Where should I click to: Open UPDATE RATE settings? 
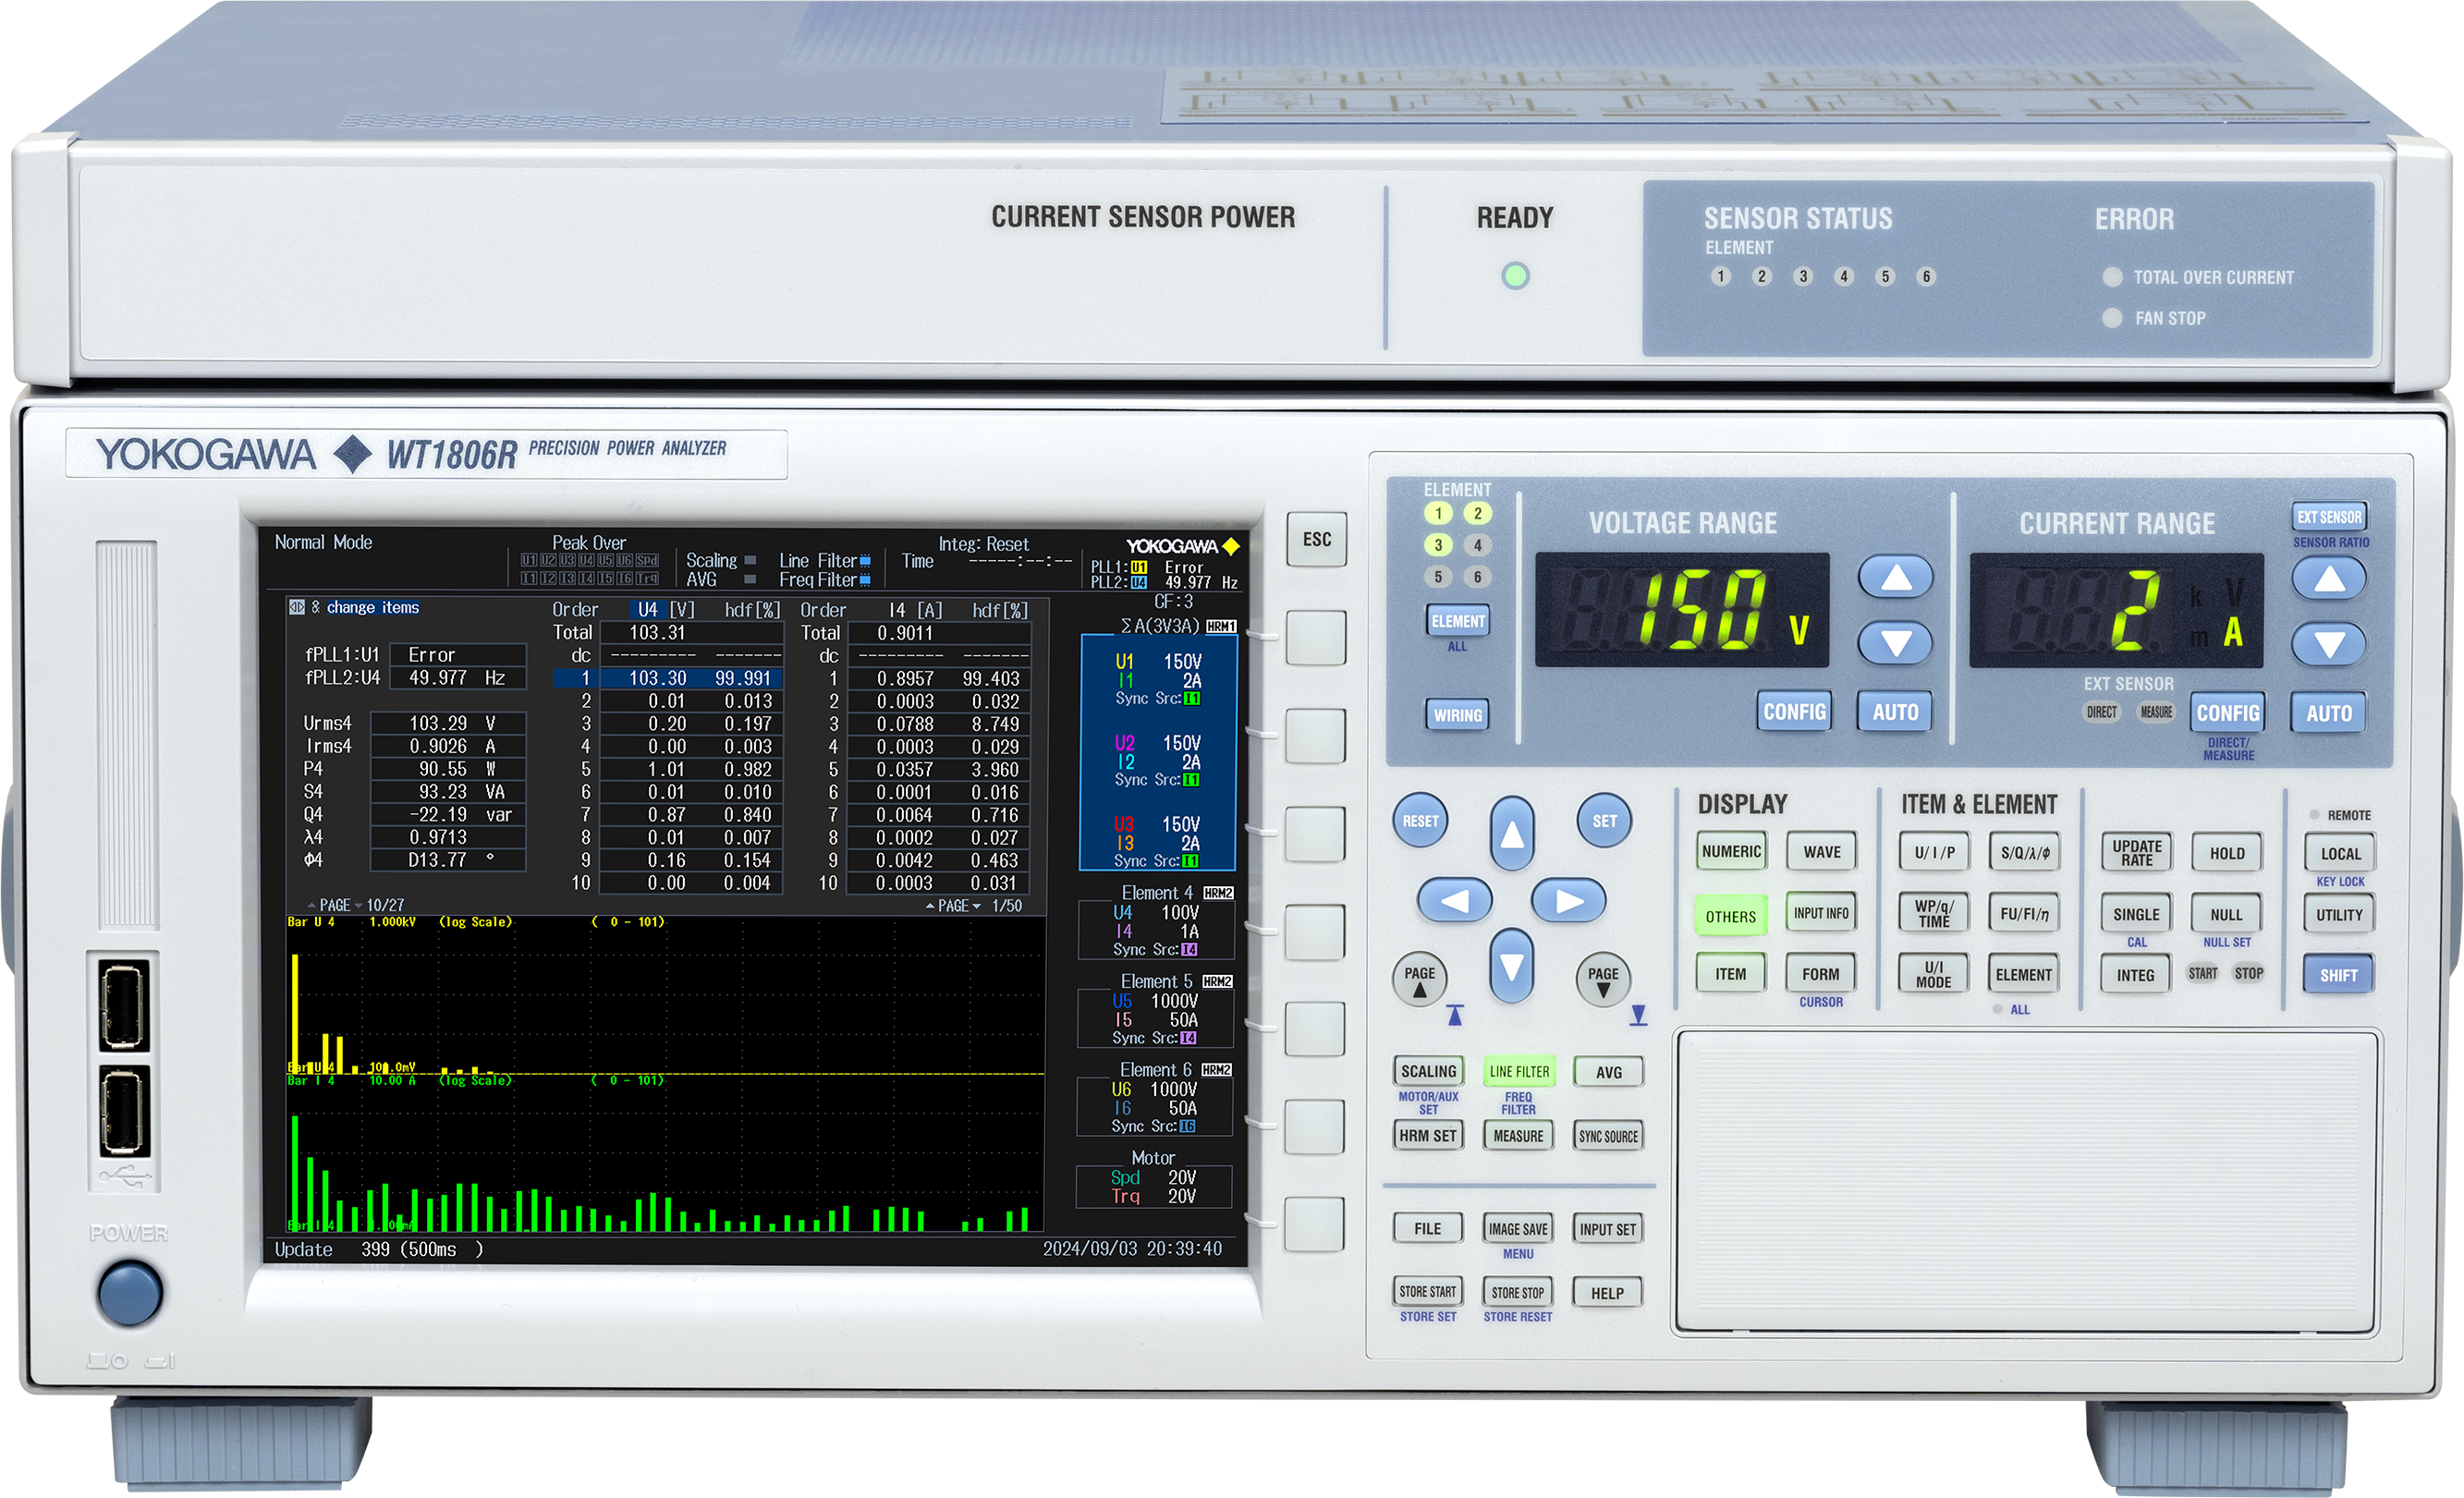pyautogui.click(x=2137, y=853)
